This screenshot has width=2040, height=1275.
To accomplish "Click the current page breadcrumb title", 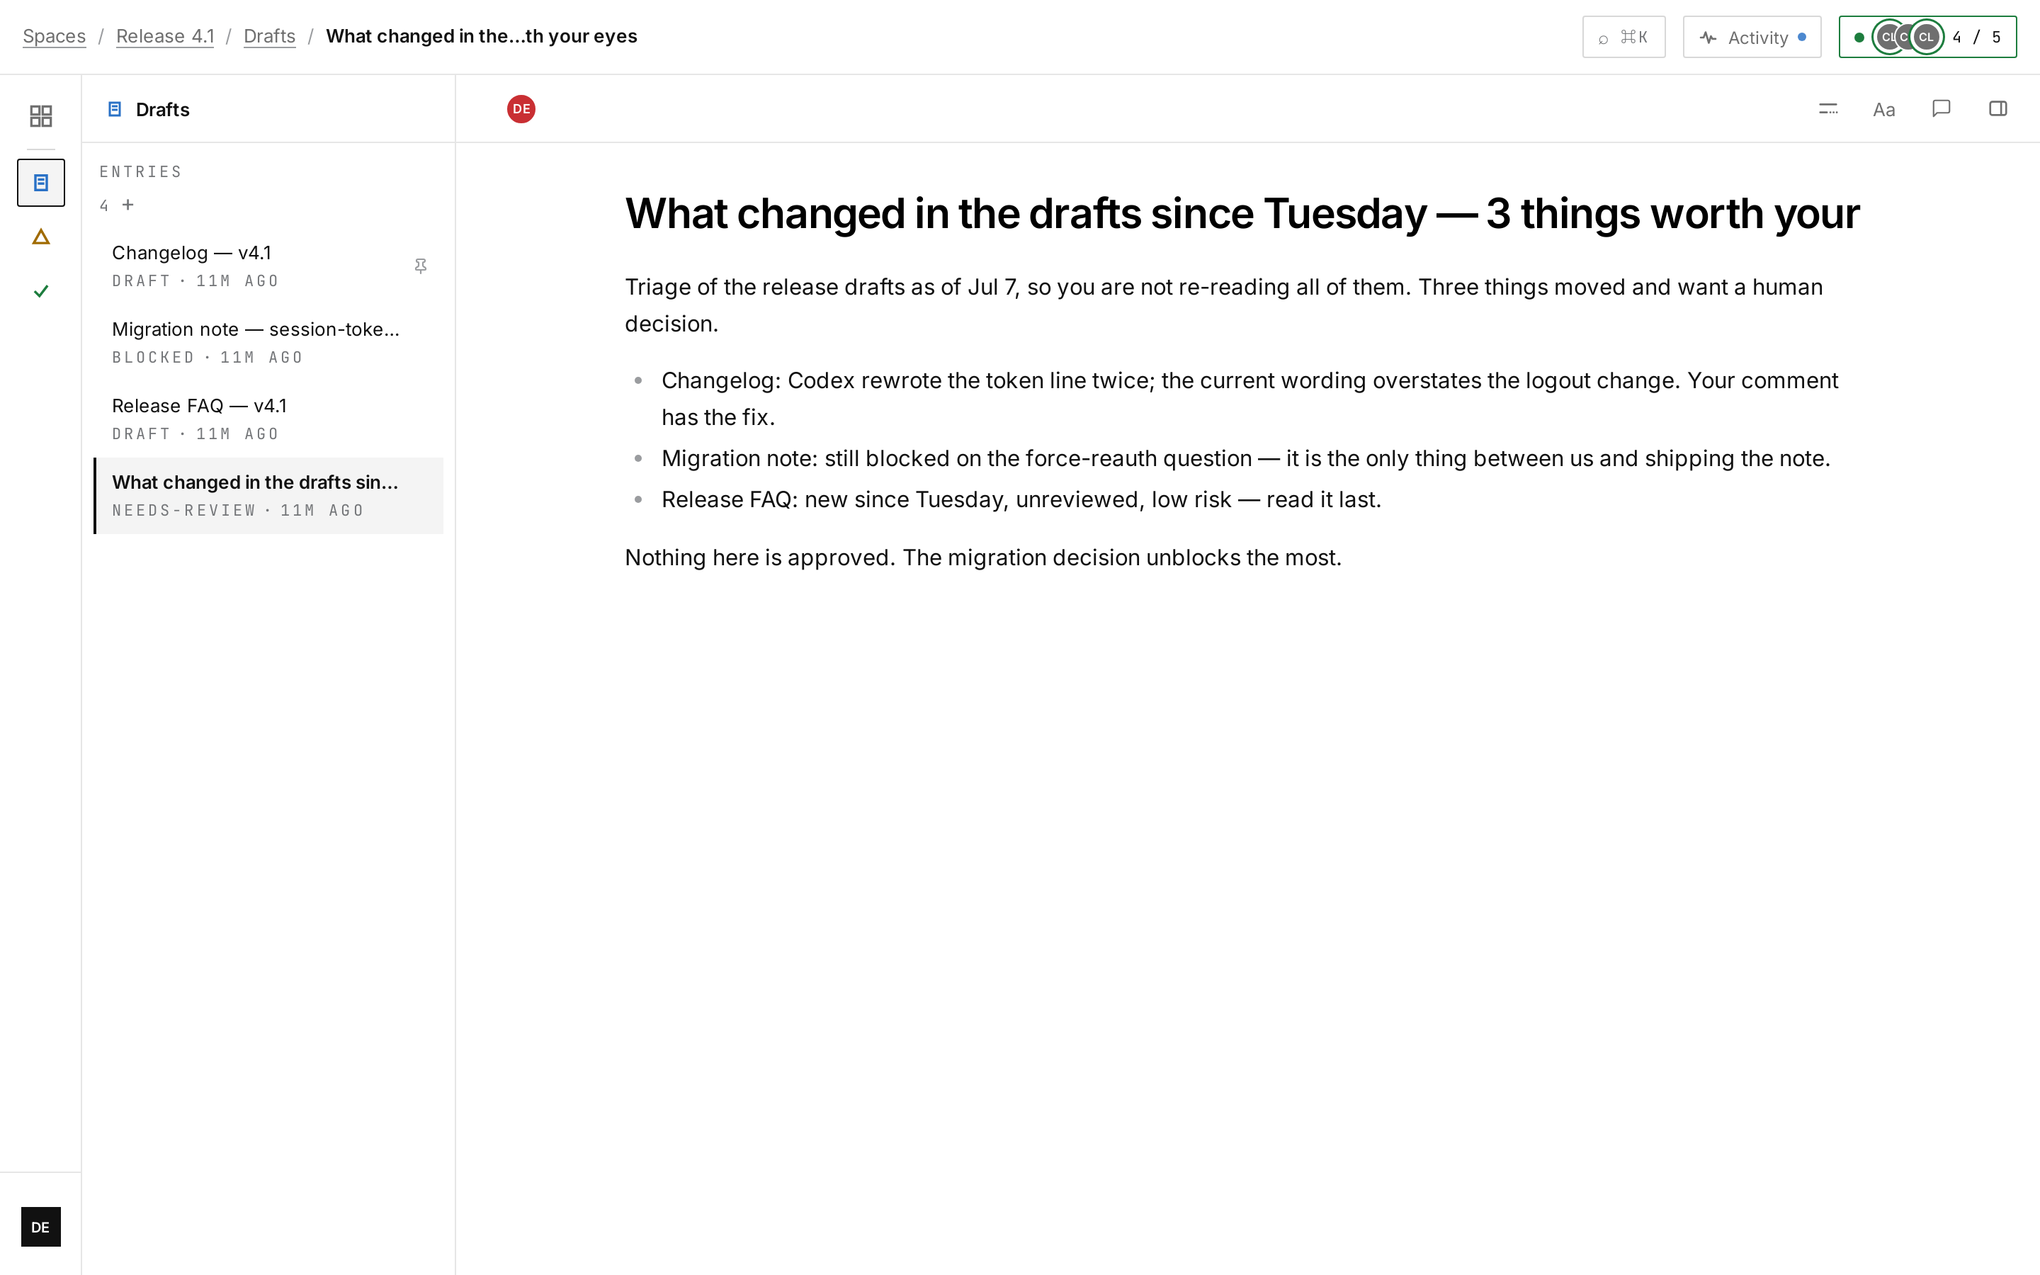I will point(482,36).
